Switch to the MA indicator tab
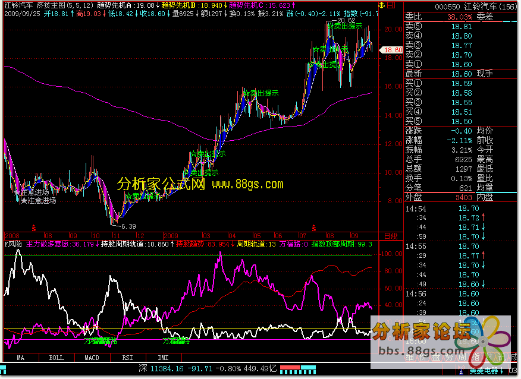521x379 pixels. pyautogui.click(x=21, y=358)
